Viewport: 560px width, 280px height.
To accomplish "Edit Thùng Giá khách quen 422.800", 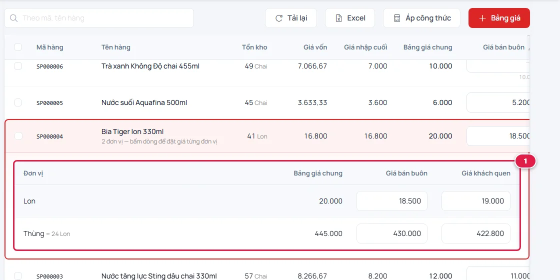I will click(x=475, y=233).
